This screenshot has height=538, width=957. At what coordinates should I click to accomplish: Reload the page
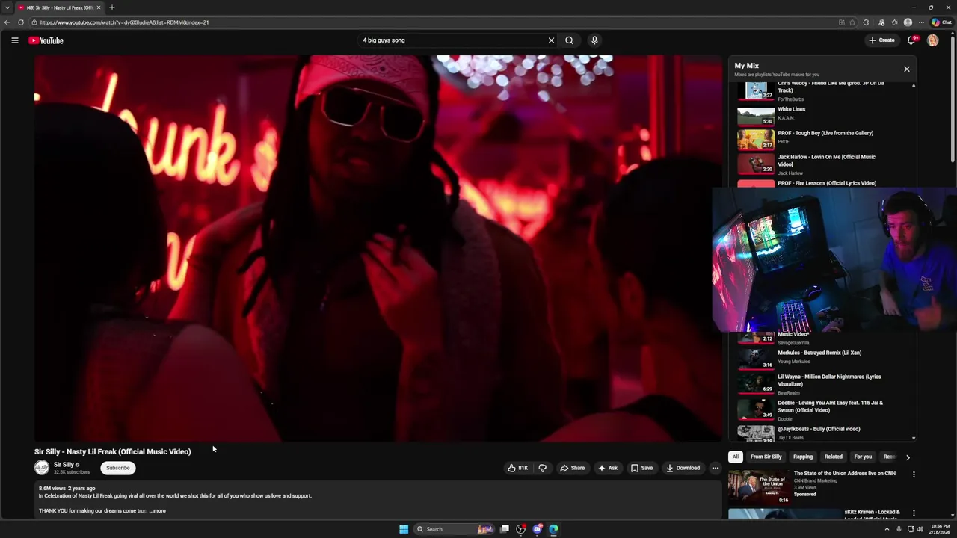point(21,22)
